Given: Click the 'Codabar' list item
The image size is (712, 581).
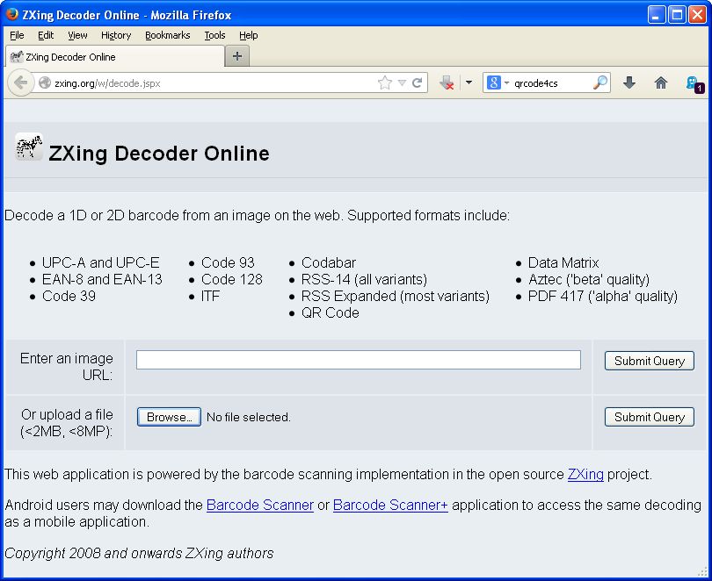Looking at the screenshot, I should click(329, 263).
